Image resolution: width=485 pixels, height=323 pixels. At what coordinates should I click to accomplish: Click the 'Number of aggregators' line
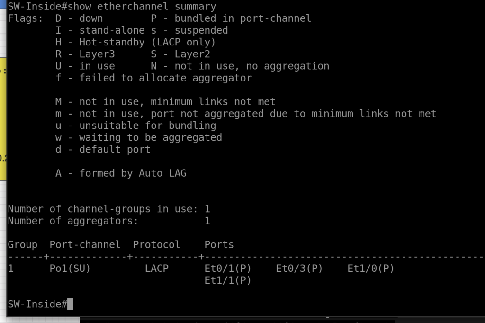[x=108, y=221]
